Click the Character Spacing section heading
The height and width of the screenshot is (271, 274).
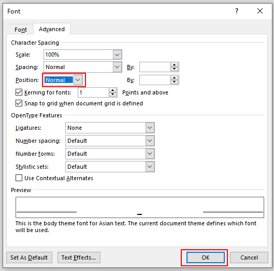(x=35, y=43)
